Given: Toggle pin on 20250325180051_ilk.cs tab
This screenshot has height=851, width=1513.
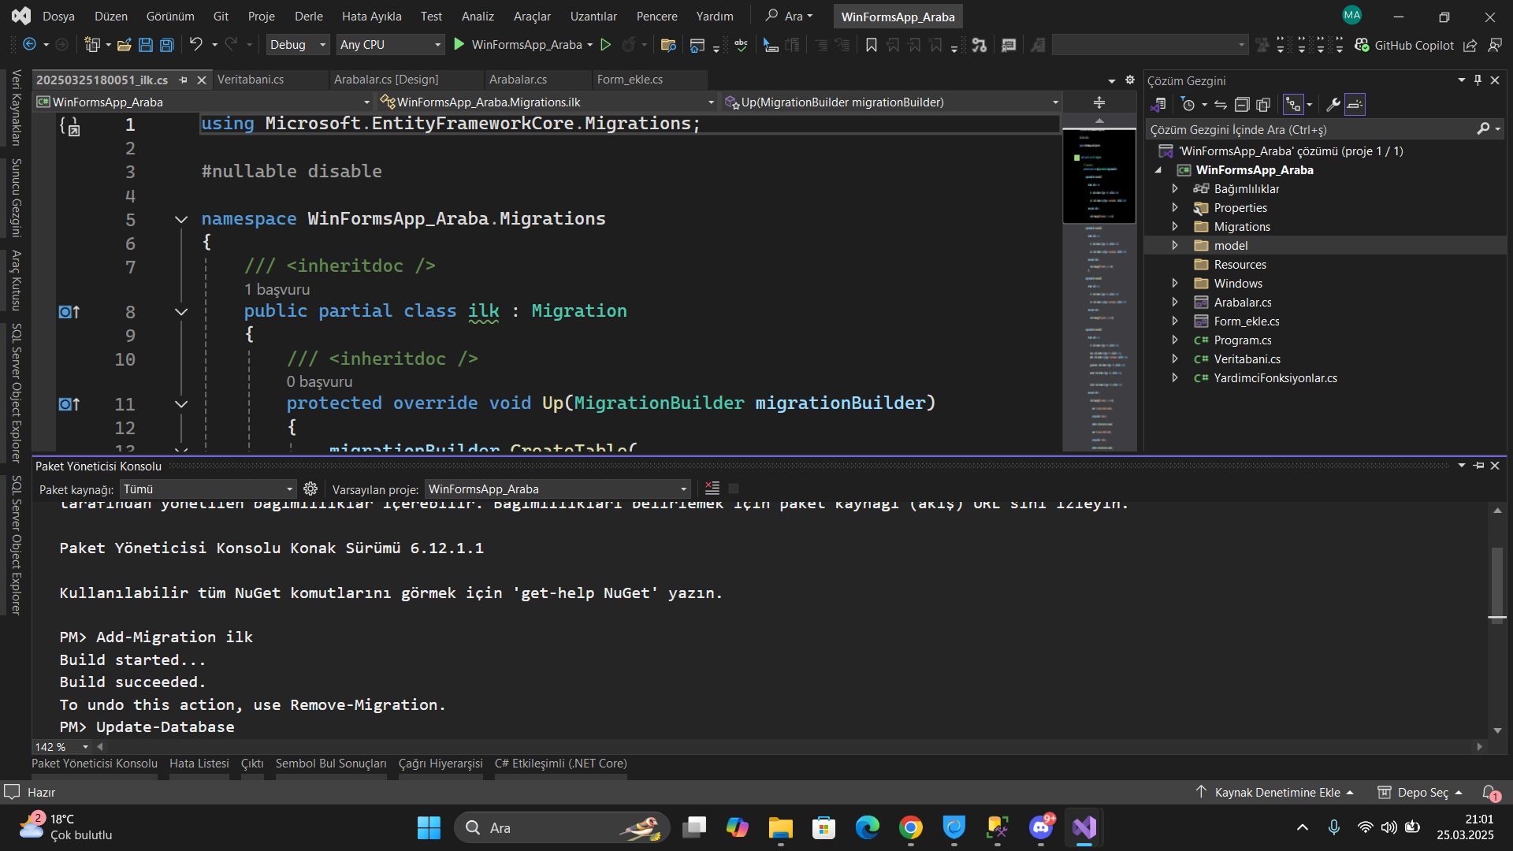Looking at the screenshot, I should [183, 80].
